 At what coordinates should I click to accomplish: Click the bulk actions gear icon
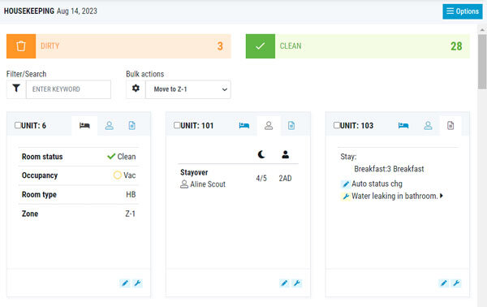[136, 89]
